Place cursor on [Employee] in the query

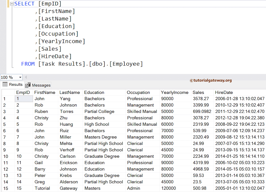tap(126, 64)
